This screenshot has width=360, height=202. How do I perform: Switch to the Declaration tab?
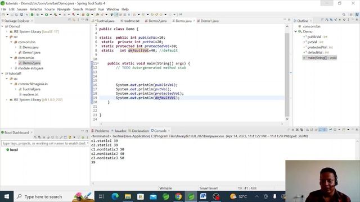click(x=138, y=131)
